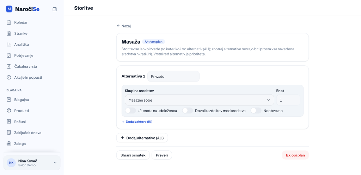Click the Alternativa 1 name field Privzeto
The image size is (361, 175).
tap(173, 76)
